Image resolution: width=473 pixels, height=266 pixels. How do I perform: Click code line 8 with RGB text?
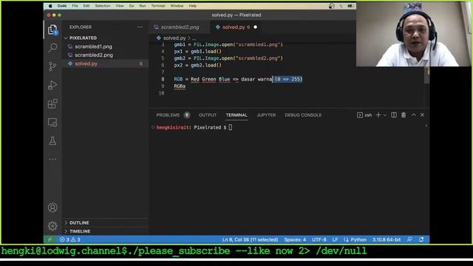[x=238, y=79]
